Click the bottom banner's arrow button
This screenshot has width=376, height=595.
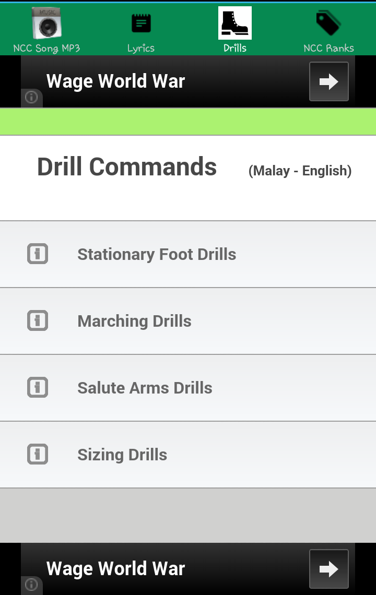tap(329, 569)
